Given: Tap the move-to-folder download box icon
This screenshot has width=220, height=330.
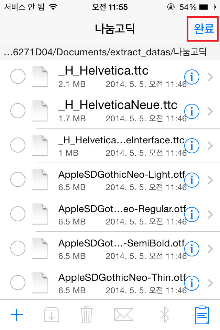Looking at the screenshot, I should click(x=52, y=315).
